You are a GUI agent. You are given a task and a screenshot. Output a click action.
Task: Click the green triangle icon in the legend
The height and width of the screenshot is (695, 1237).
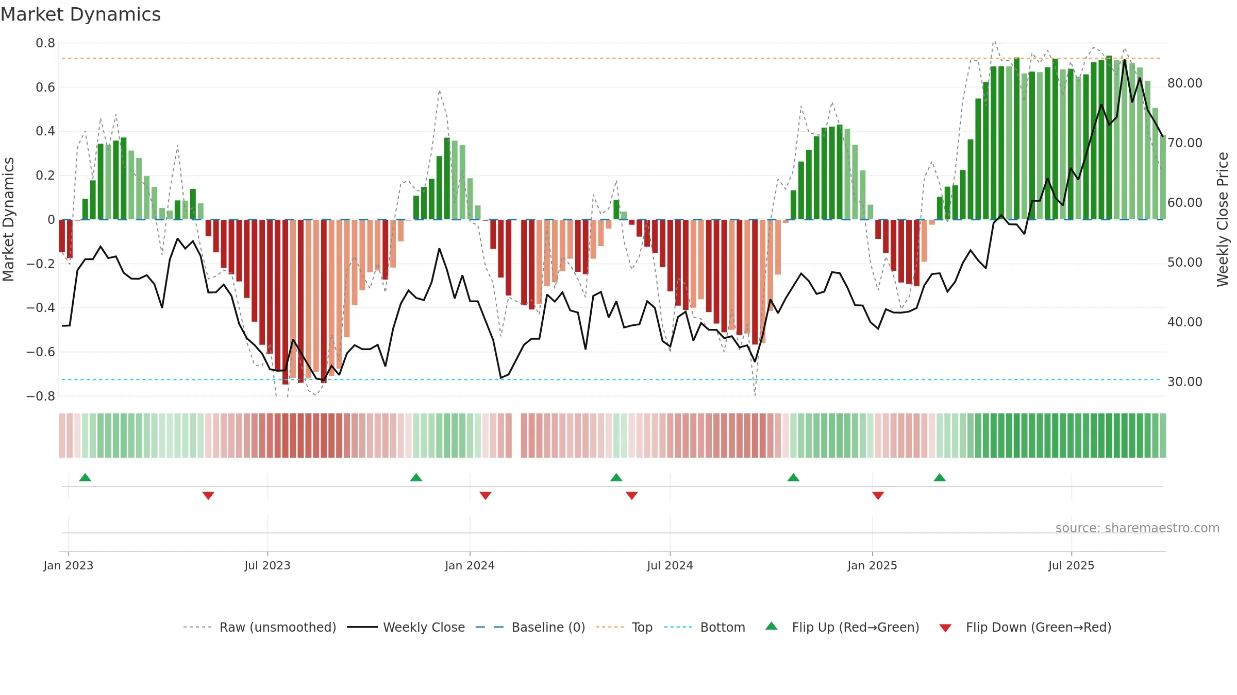tap(772, 626)
